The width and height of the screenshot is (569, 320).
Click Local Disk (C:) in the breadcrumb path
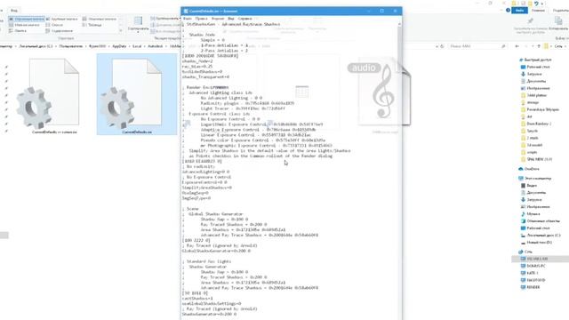tap(36, 46)
